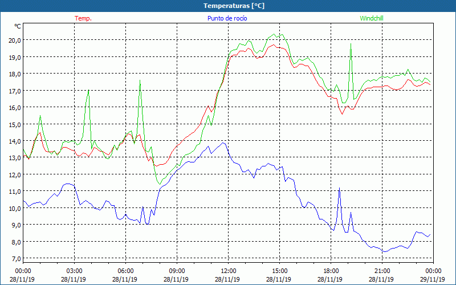Click the 8,0 y-axis value
This screenshot has height=285, width=456.
tap(17, 242)
